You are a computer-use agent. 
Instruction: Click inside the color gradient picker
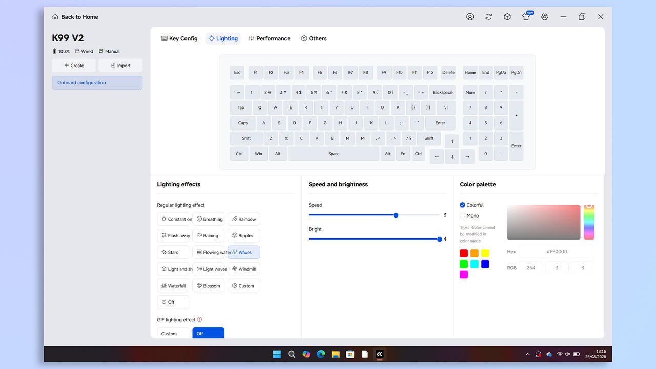coord(544,222)
